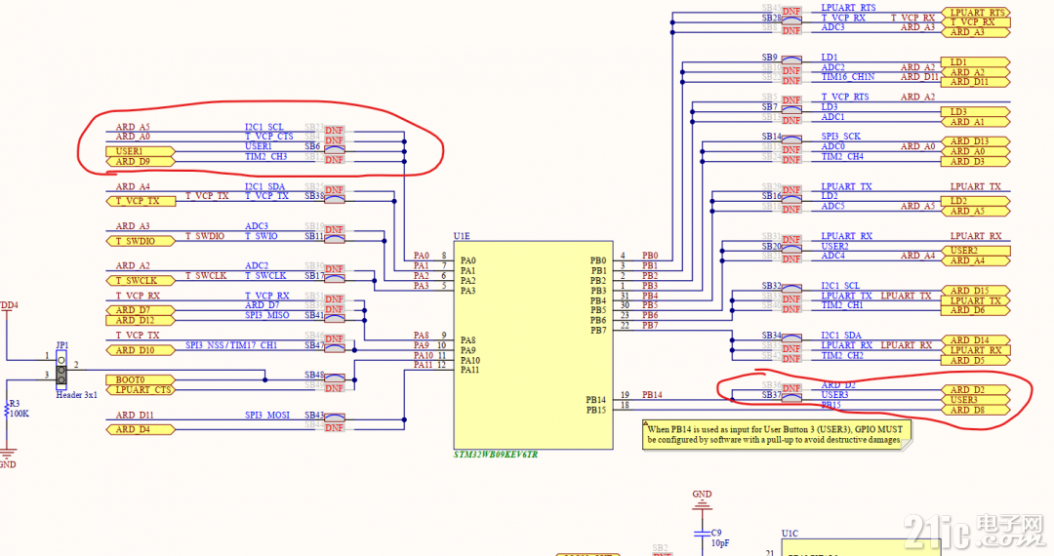This screenshot has width=1054, height=556.
Task: Select the JP1 three-pin header
Action: pyautogui.click(x=61, y=370)
